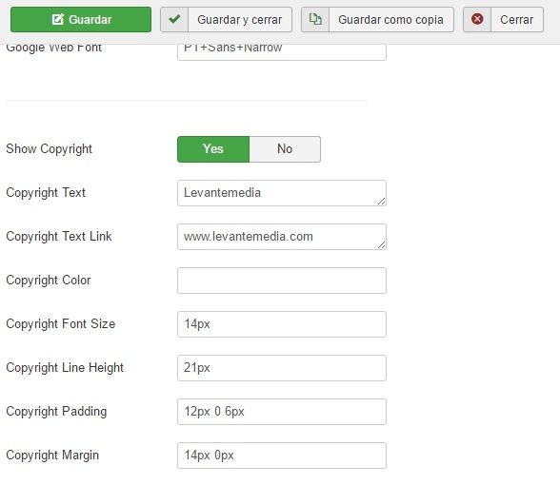Click the Copyright Text Link field

tap(282, 237)
